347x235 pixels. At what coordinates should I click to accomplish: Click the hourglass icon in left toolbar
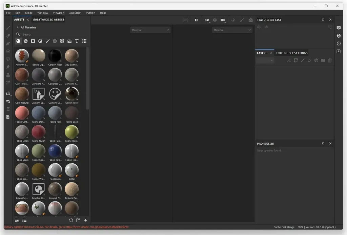(x=8, y=109)
